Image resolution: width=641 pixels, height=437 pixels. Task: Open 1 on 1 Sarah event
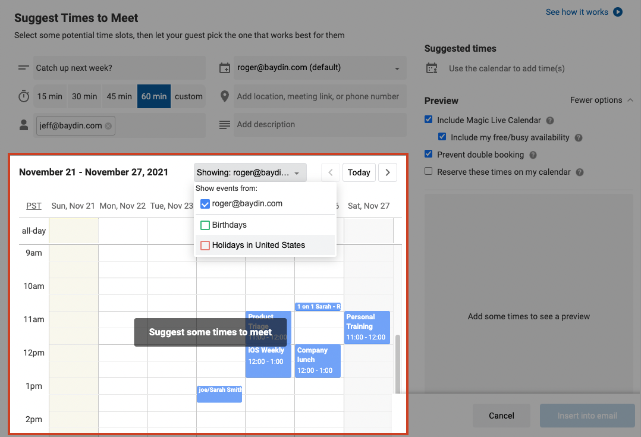coord(318,307)
